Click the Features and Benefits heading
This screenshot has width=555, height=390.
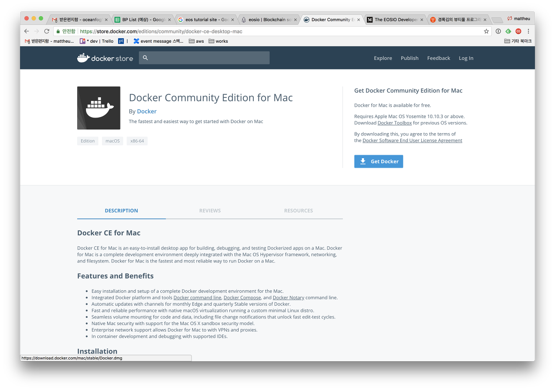point(115,276)
